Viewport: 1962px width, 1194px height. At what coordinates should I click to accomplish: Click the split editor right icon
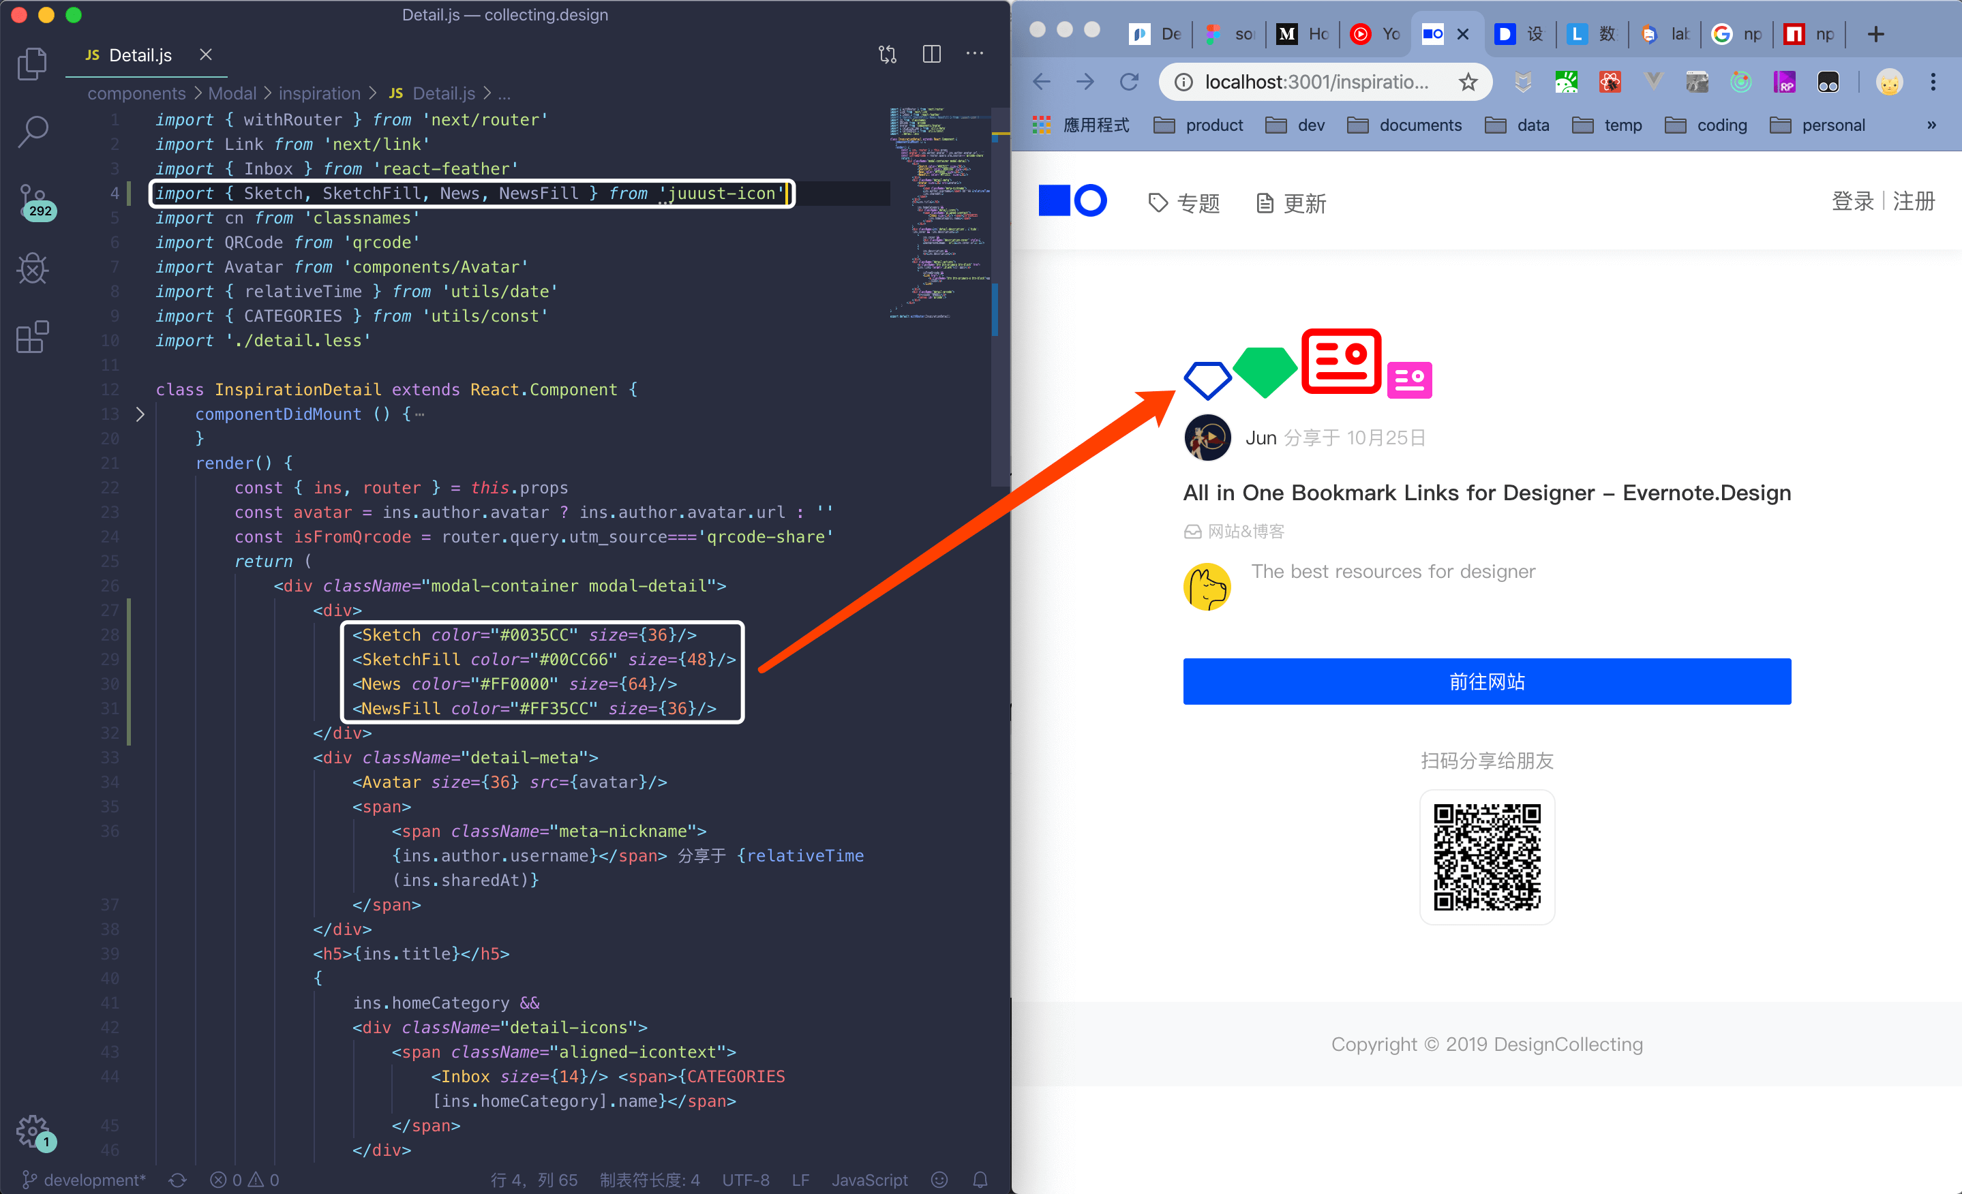[931, 54]
